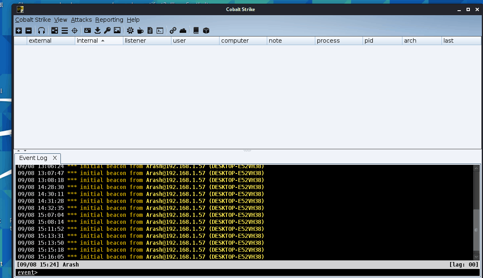
Task: Open the Help menu
Action: tap(133, 20)
